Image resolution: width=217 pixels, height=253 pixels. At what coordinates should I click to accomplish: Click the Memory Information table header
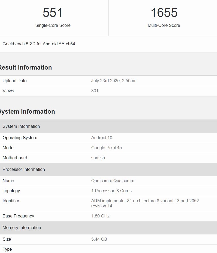click(22, 227)
